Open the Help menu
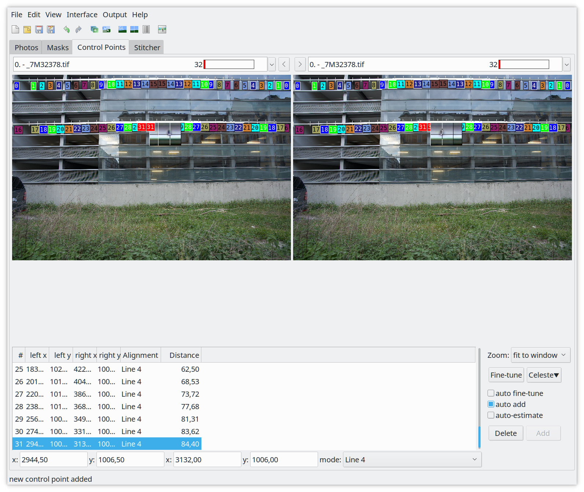The image size is (584, 492). pyautogui.click(x=140, y=15)
